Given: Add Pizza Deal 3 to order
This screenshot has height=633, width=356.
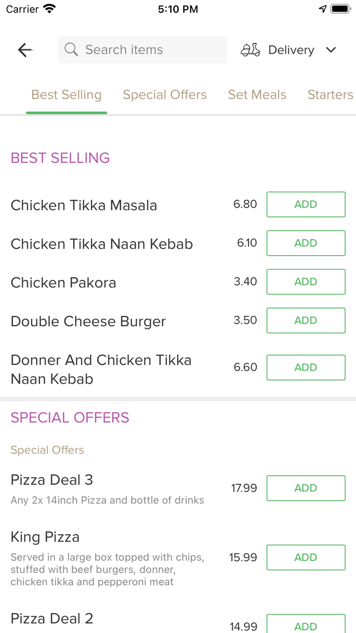Looking at the screenshot, I should pos(306,488).
